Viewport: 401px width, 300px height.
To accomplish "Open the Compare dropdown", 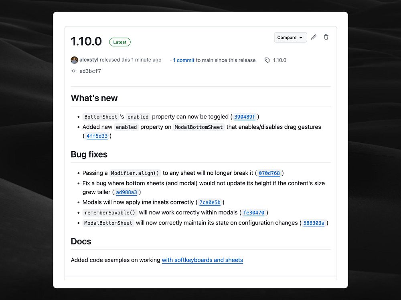I will [x=290, y=38].
